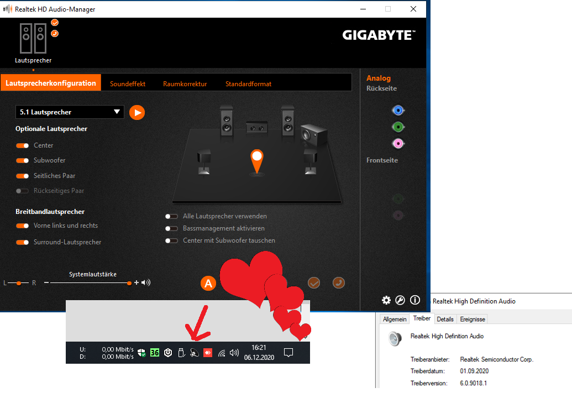Open the information icon
The image size is (572, 398).
[x=415, y=300]
